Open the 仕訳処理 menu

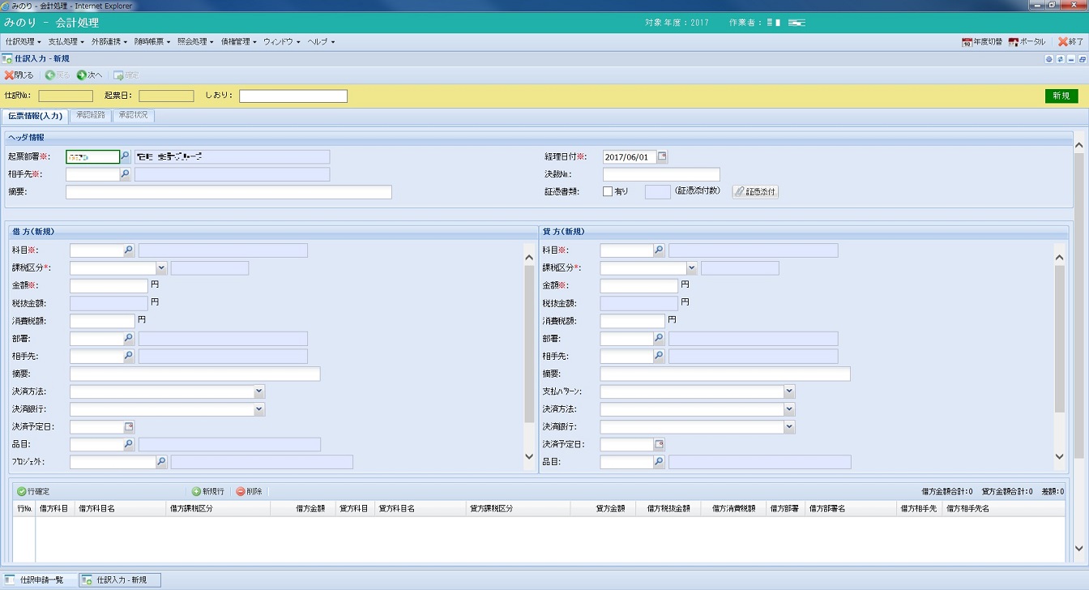pyautogui.click(x=23, y=41)
